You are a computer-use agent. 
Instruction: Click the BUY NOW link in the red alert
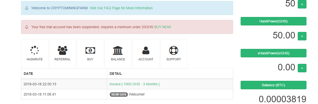(163, 27)
